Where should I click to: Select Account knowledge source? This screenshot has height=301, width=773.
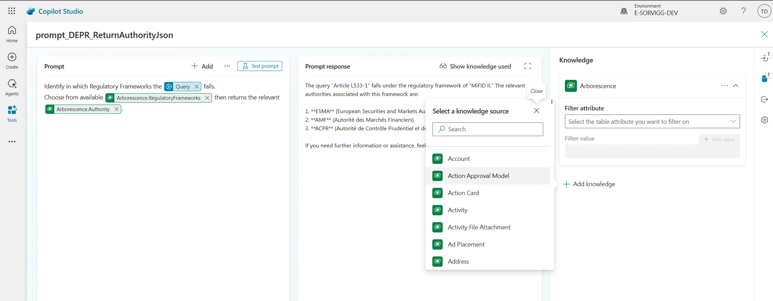(488, 159)
